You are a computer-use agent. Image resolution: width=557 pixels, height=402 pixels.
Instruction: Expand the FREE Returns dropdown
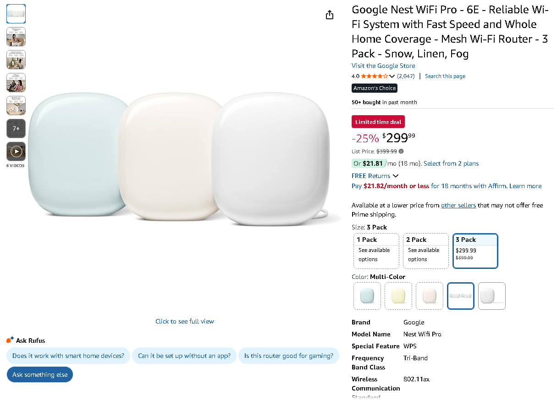click(396, 176)
